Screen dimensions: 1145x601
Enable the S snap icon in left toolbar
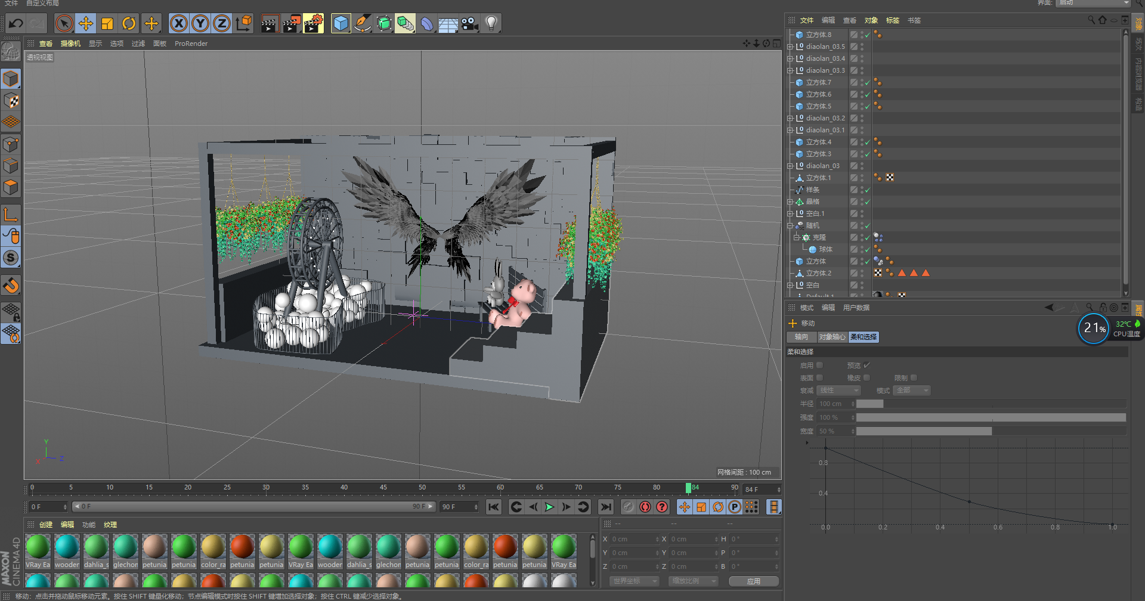click(x=11, y=258)
